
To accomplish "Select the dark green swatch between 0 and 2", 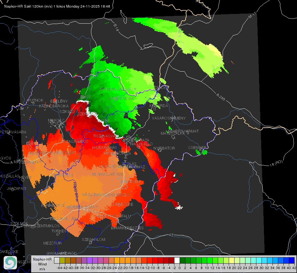I will (182, 260).
